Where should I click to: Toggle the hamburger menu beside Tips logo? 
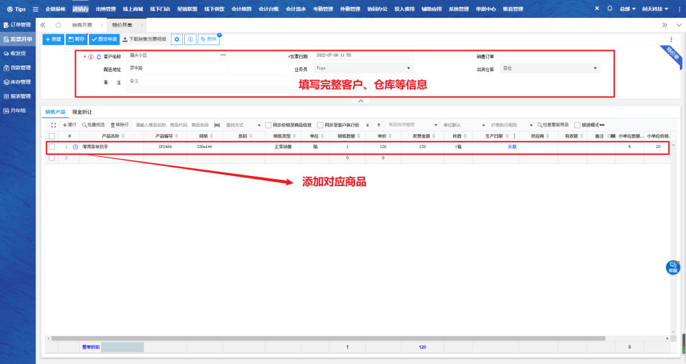pos(35,10)
